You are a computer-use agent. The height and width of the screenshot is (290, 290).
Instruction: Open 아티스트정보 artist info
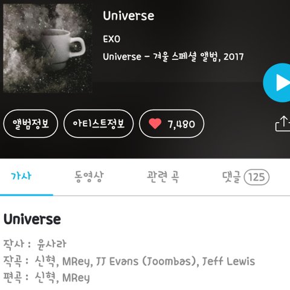pos(98,123)
